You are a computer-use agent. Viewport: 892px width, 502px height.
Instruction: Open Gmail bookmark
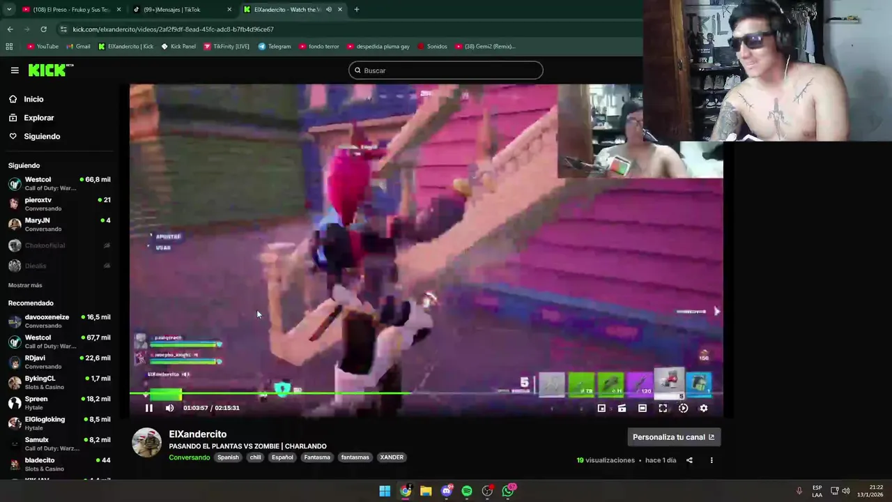tap(78, 47)
